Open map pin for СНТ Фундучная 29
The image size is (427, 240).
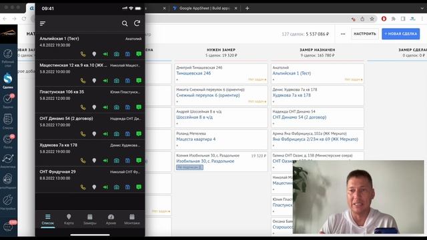click(94, 187)
